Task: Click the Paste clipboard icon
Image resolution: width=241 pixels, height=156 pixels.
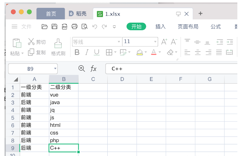Action: click(17, 43)
